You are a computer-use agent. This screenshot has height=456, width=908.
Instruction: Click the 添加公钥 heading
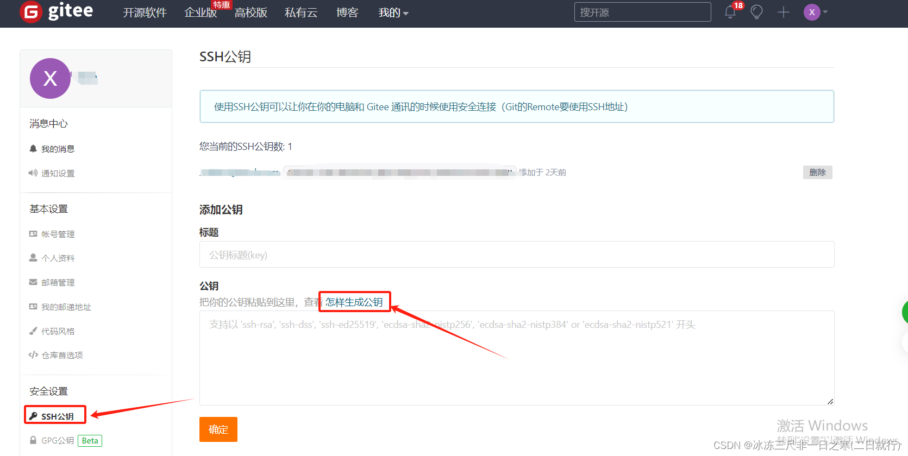pyautogui.click(x=221, y=210)
